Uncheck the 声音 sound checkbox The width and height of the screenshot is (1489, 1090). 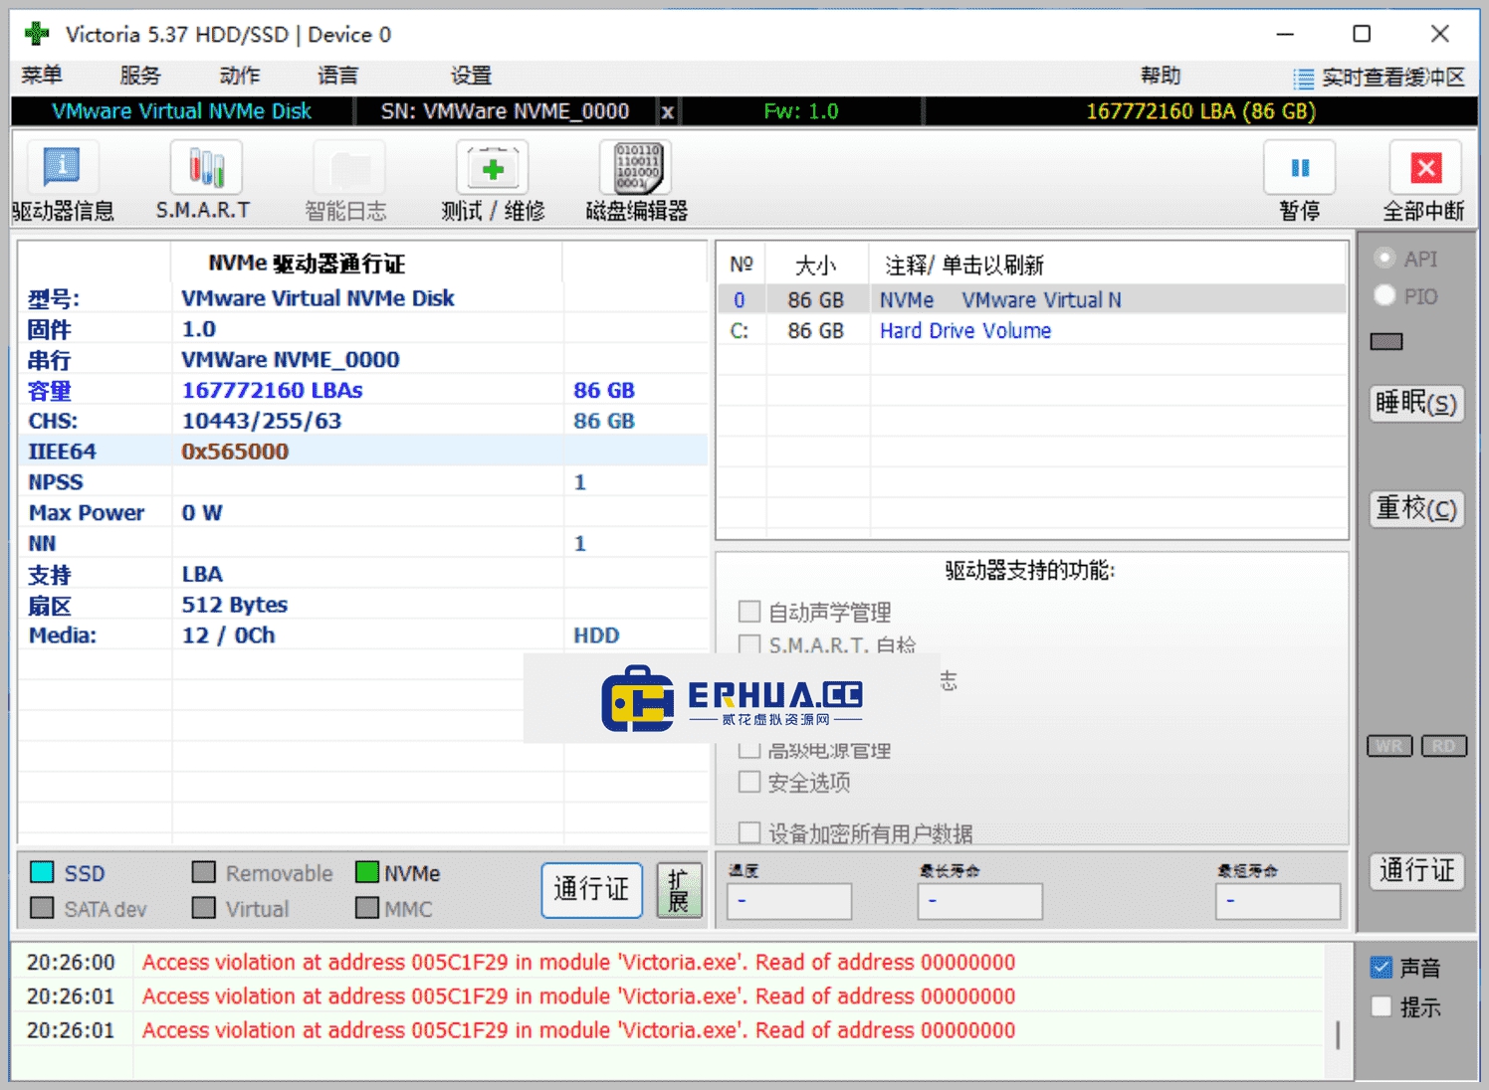[1381, 967]
